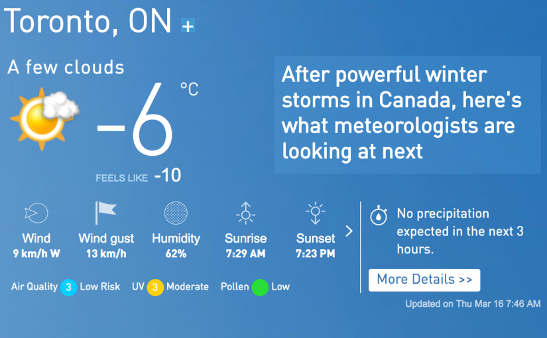Expand more stats with the right chevron
This screenshot has height=338, width=547.
tap(349, 231)
